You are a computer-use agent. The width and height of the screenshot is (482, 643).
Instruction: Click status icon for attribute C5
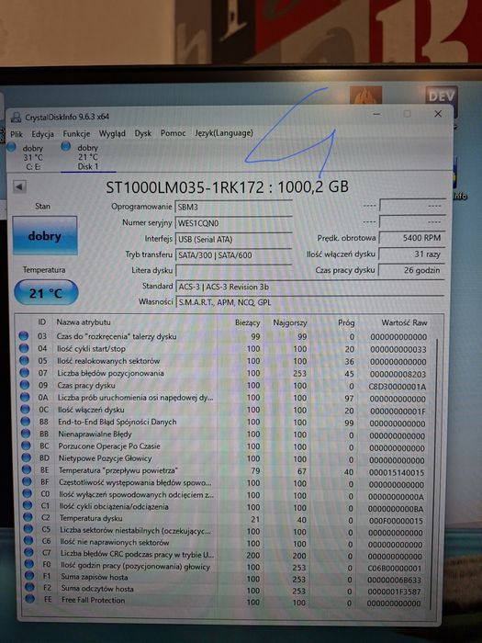click(28, 530)
